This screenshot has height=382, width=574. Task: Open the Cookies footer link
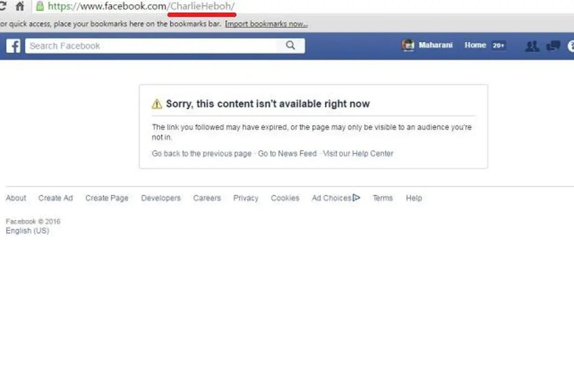coord(285,198)
